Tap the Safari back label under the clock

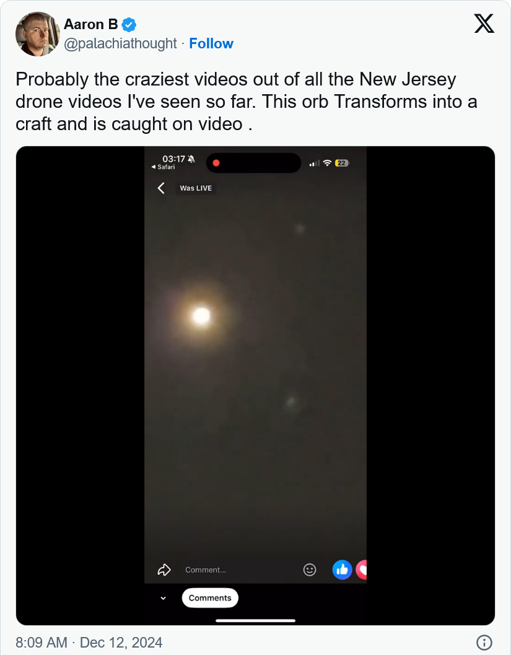coord(164,167)
